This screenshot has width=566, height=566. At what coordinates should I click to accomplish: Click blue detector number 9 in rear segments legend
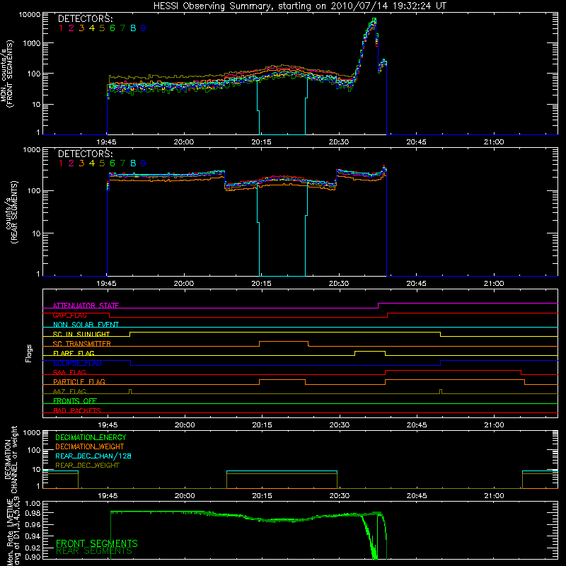point(144,163)
